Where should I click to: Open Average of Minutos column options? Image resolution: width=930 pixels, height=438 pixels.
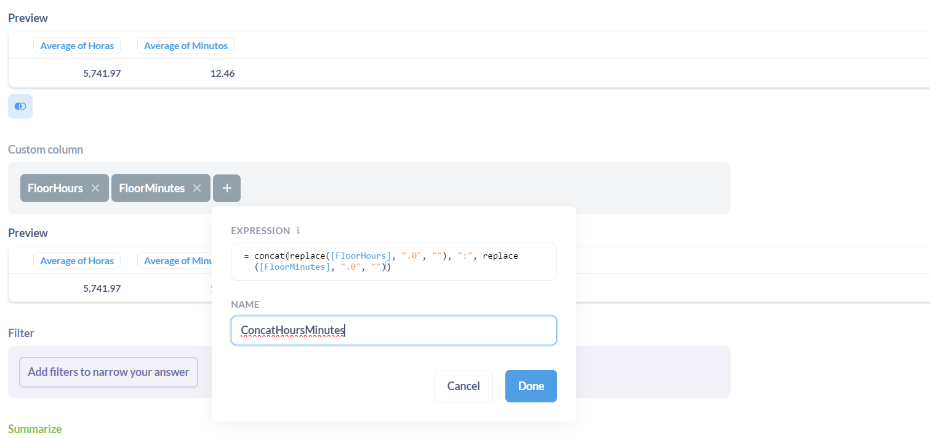point(185,45)
